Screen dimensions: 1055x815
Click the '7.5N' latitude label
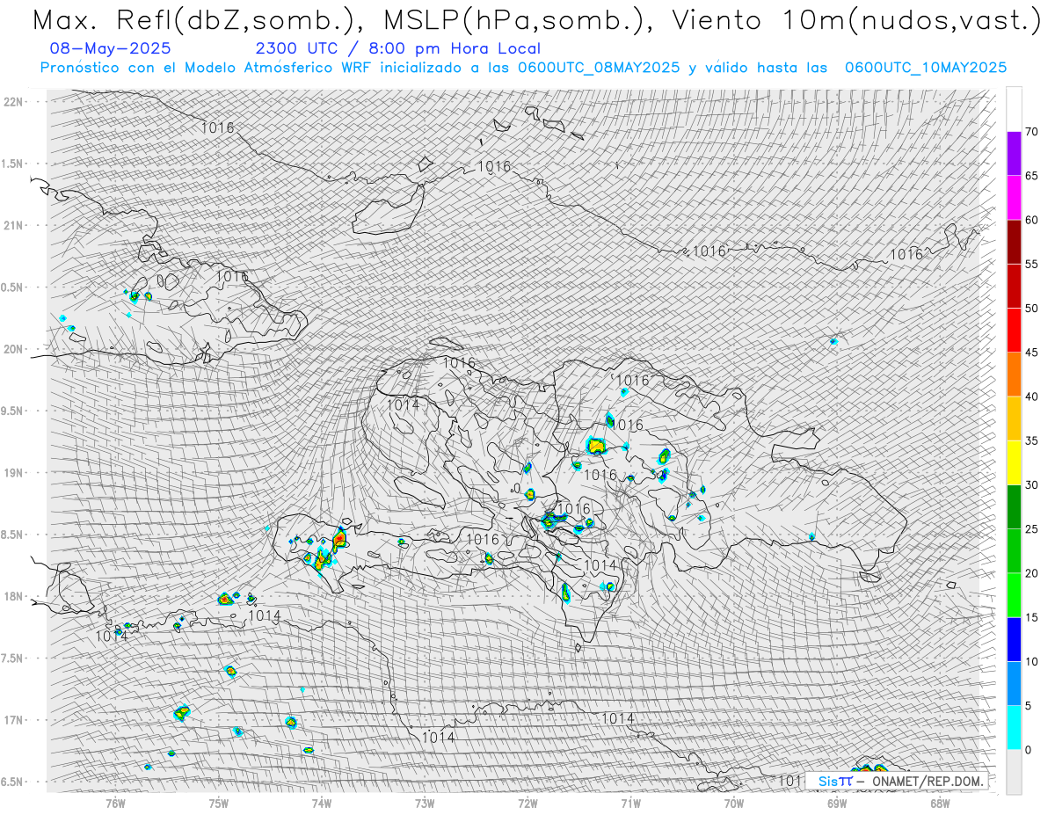tap(13, 659)
